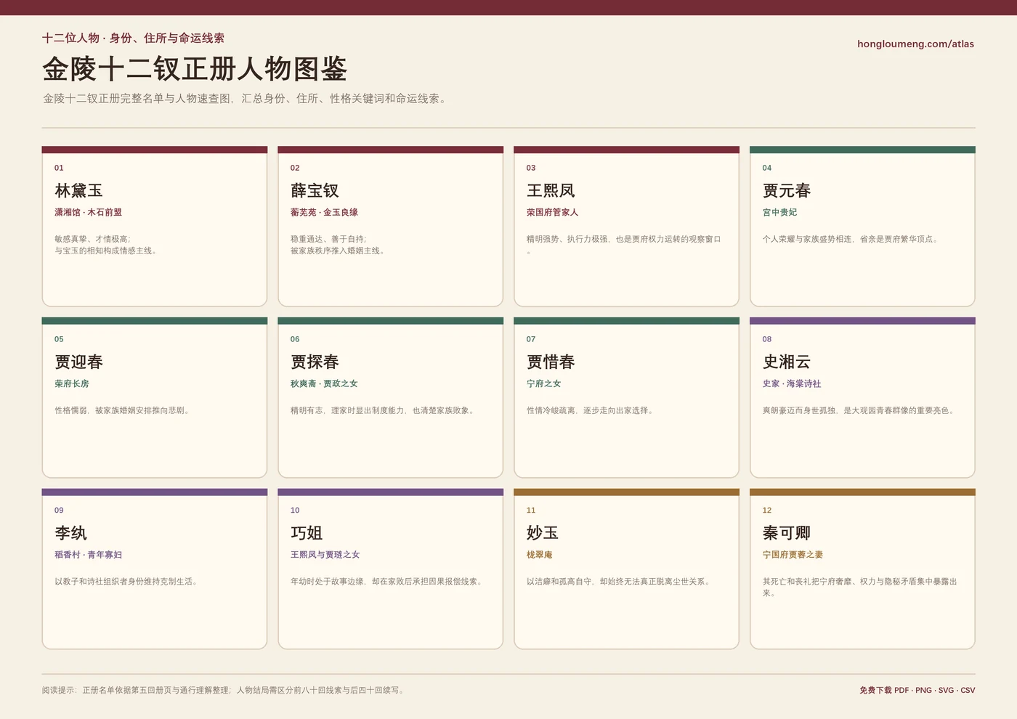
Task: Click the description starting 以教子和诗社组织者
Action: pos(127,581)
